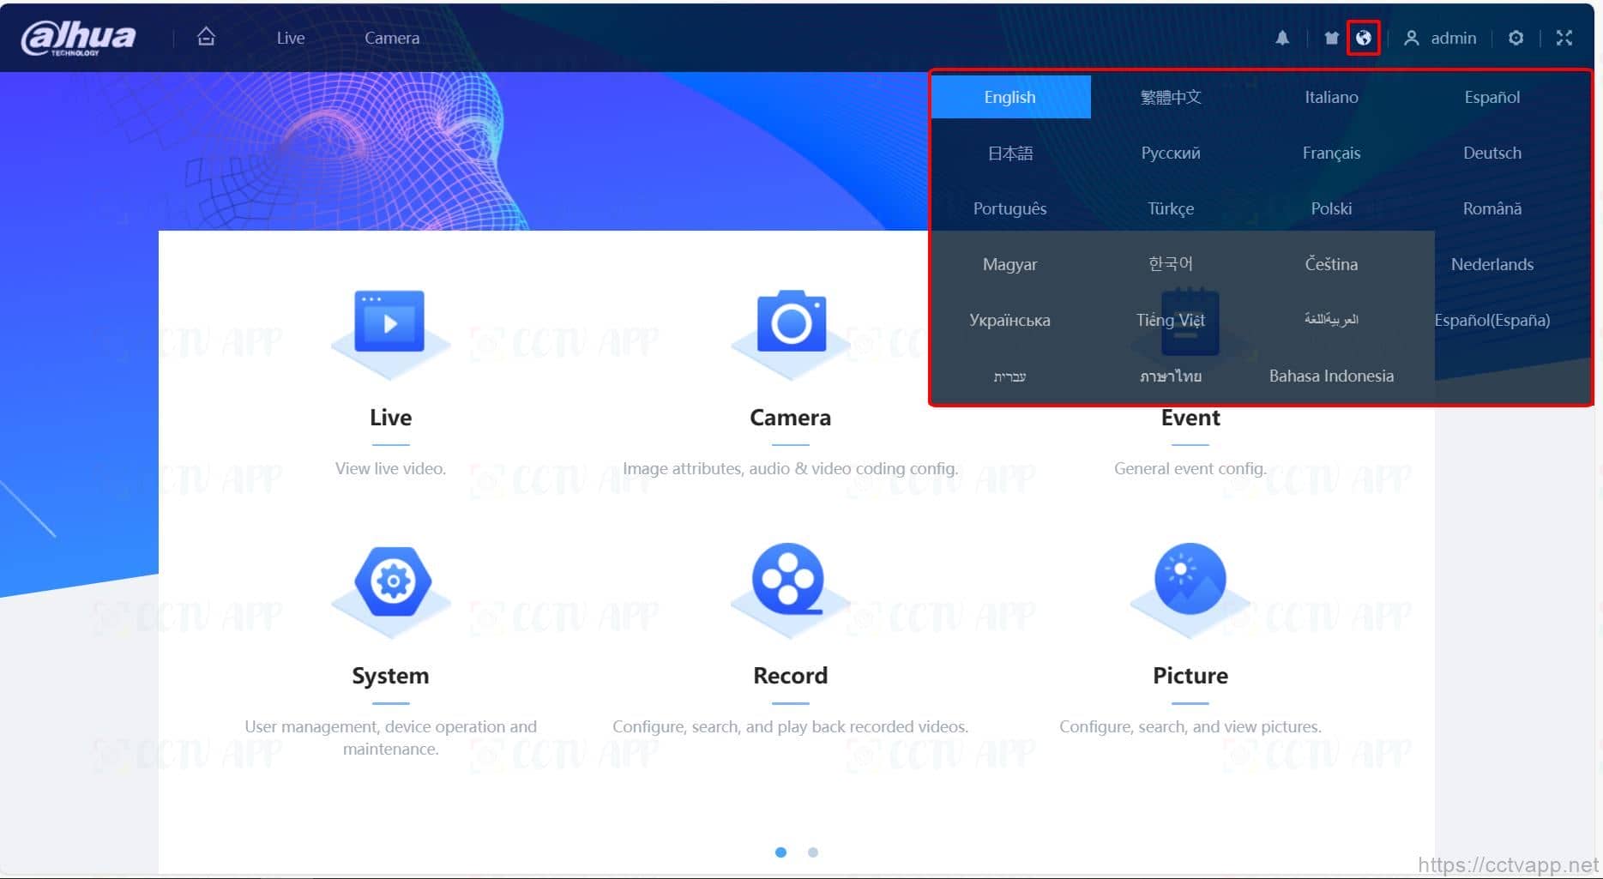Viewport: 1603px width, 879px height.
Task: Click the globe language selector icon
Action: click(x=1364, y=39)
